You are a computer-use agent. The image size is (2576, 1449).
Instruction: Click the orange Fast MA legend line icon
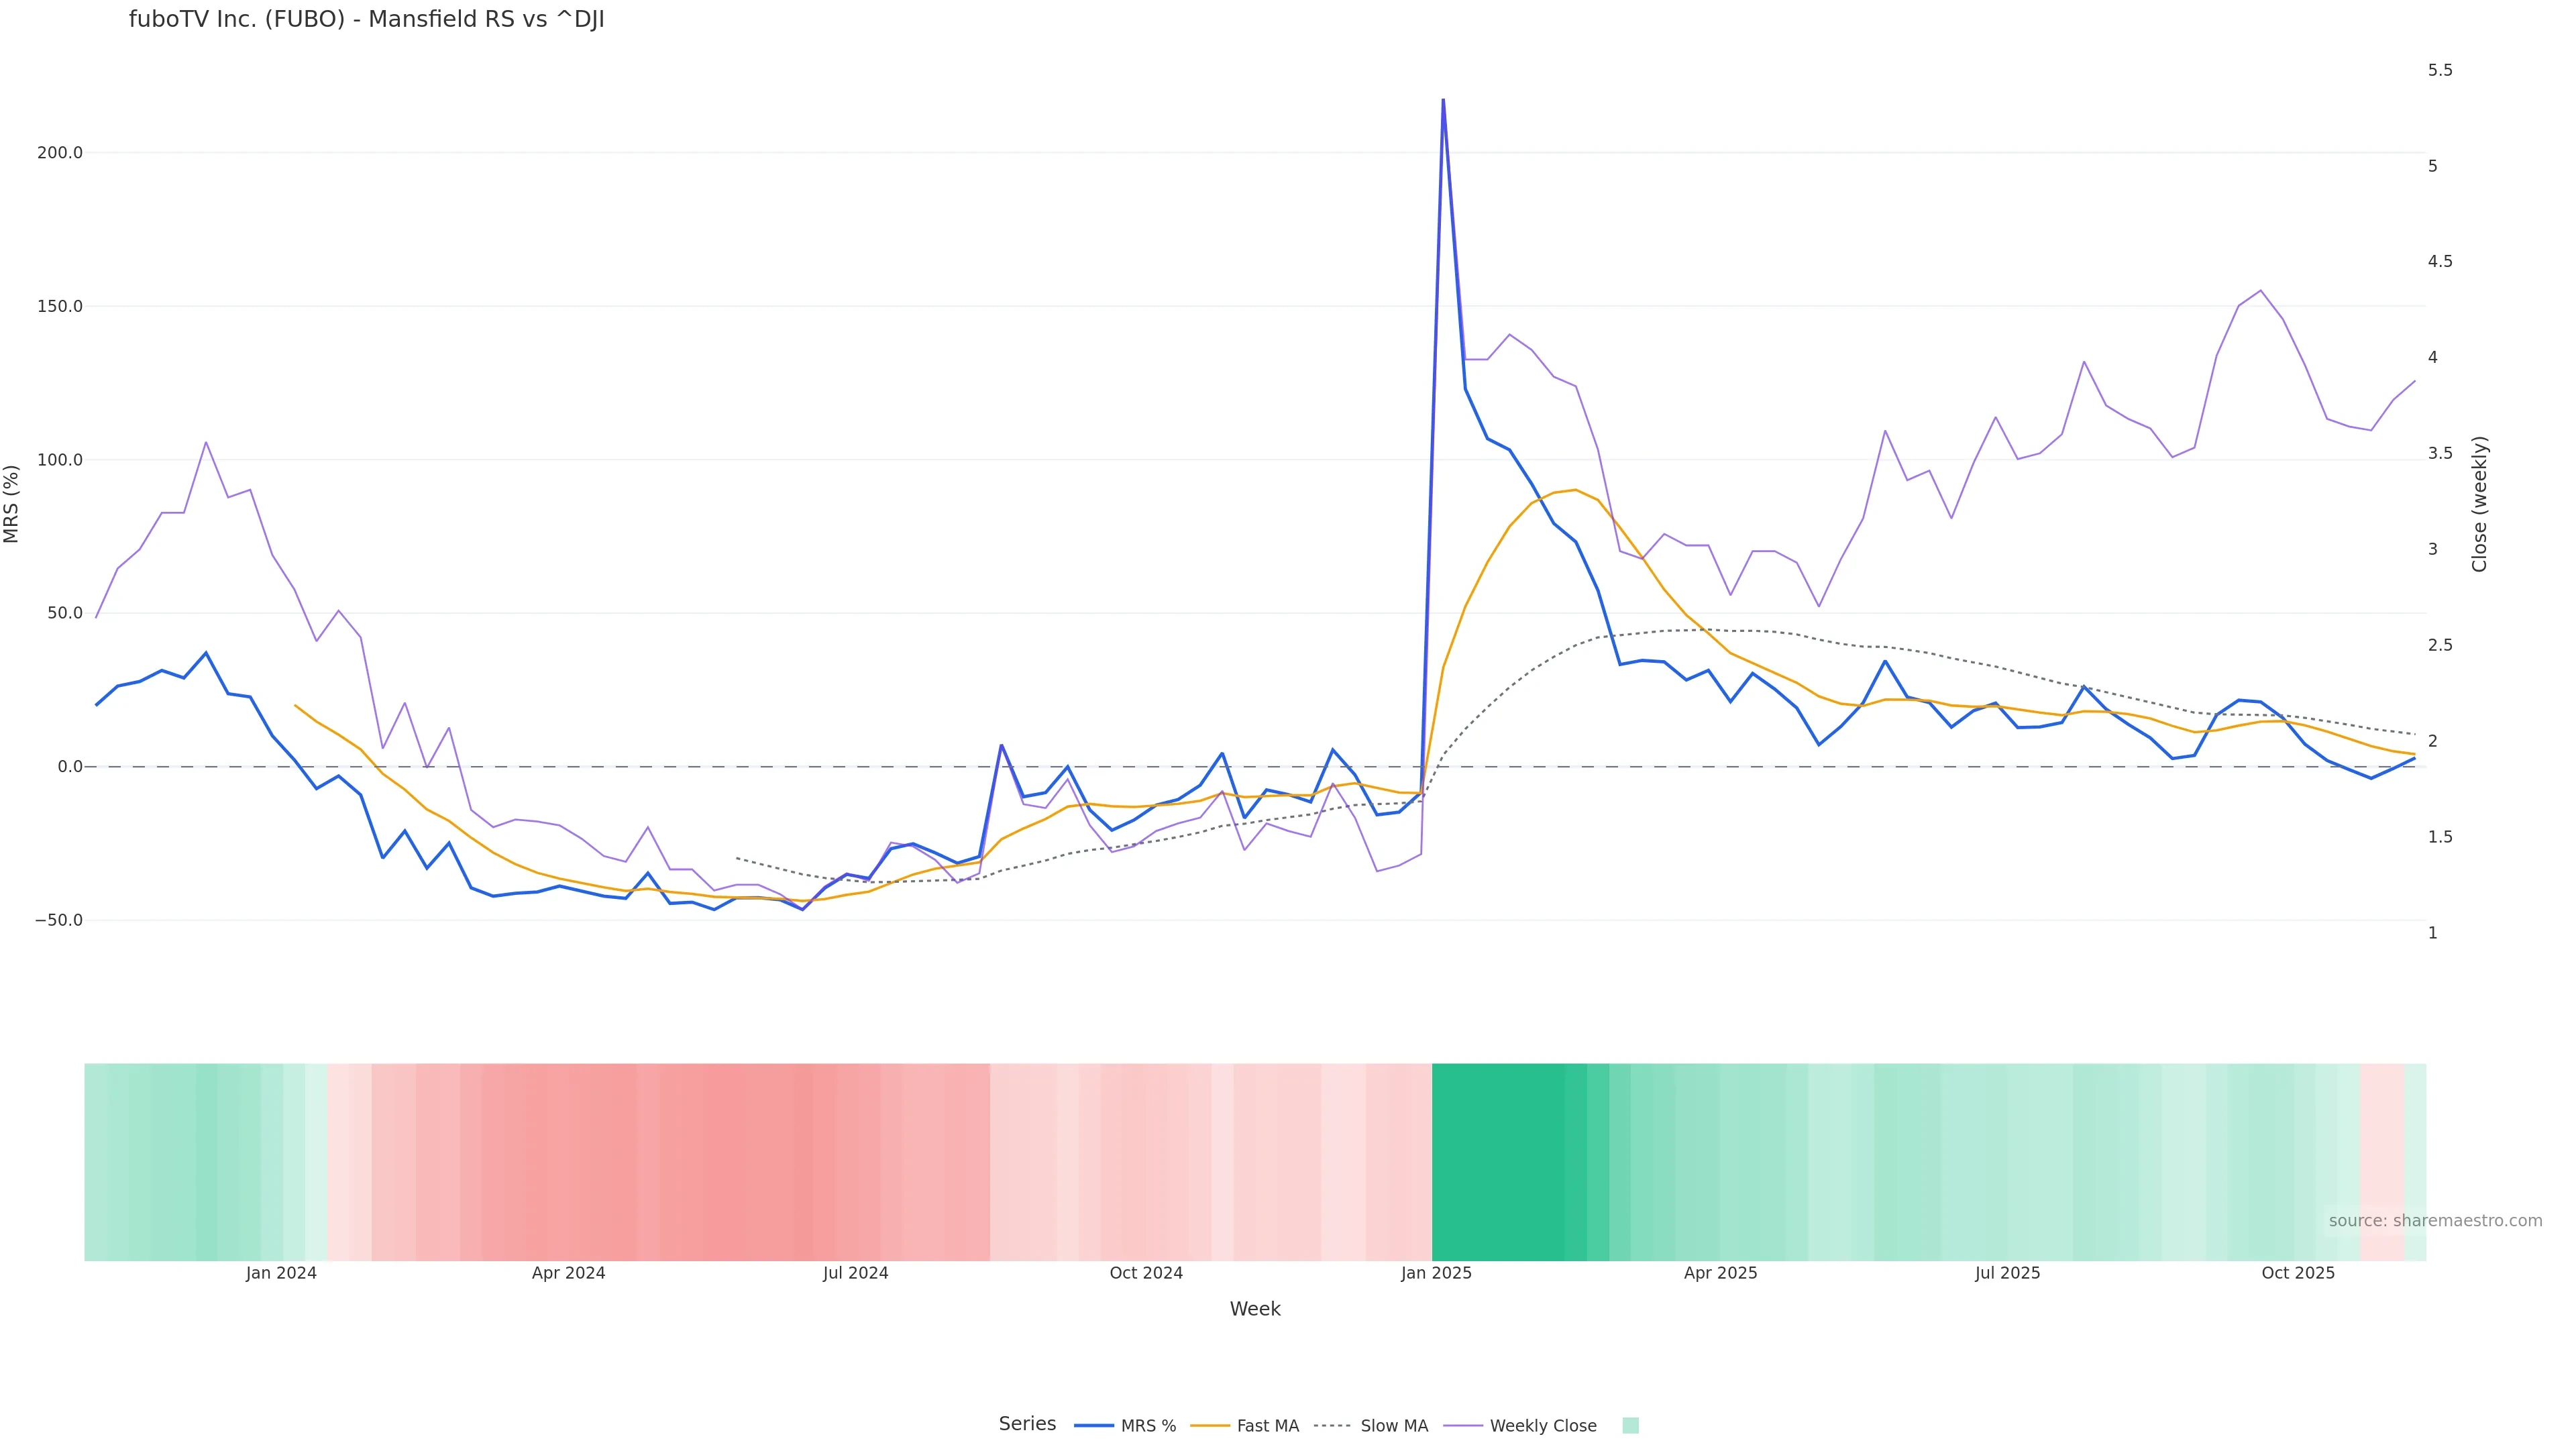click(x=1210, y=1426)
